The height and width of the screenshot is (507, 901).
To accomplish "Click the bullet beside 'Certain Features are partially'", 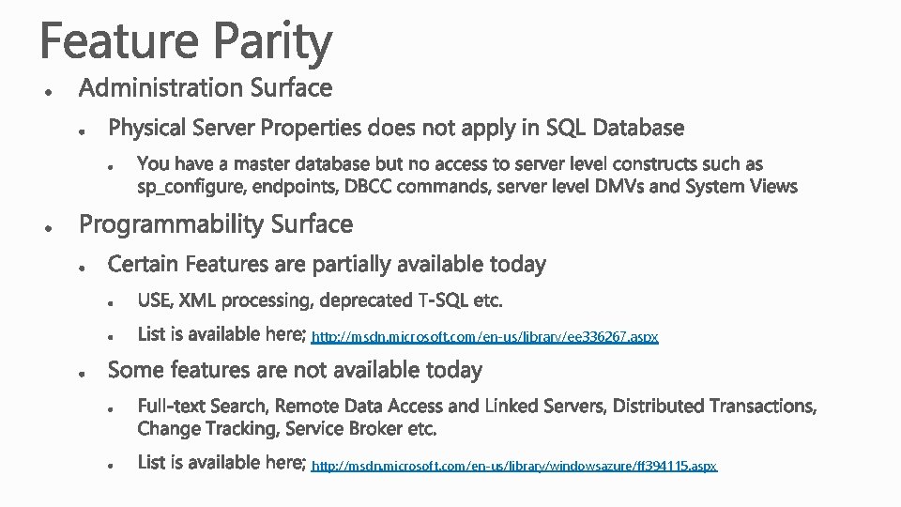I will coord(83,269).
